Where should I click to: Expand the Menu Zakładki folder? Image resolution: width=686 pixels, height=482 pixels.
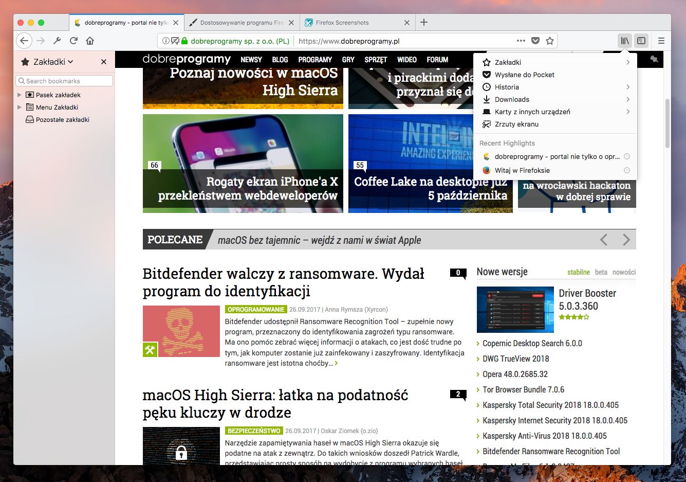[20, 107]
